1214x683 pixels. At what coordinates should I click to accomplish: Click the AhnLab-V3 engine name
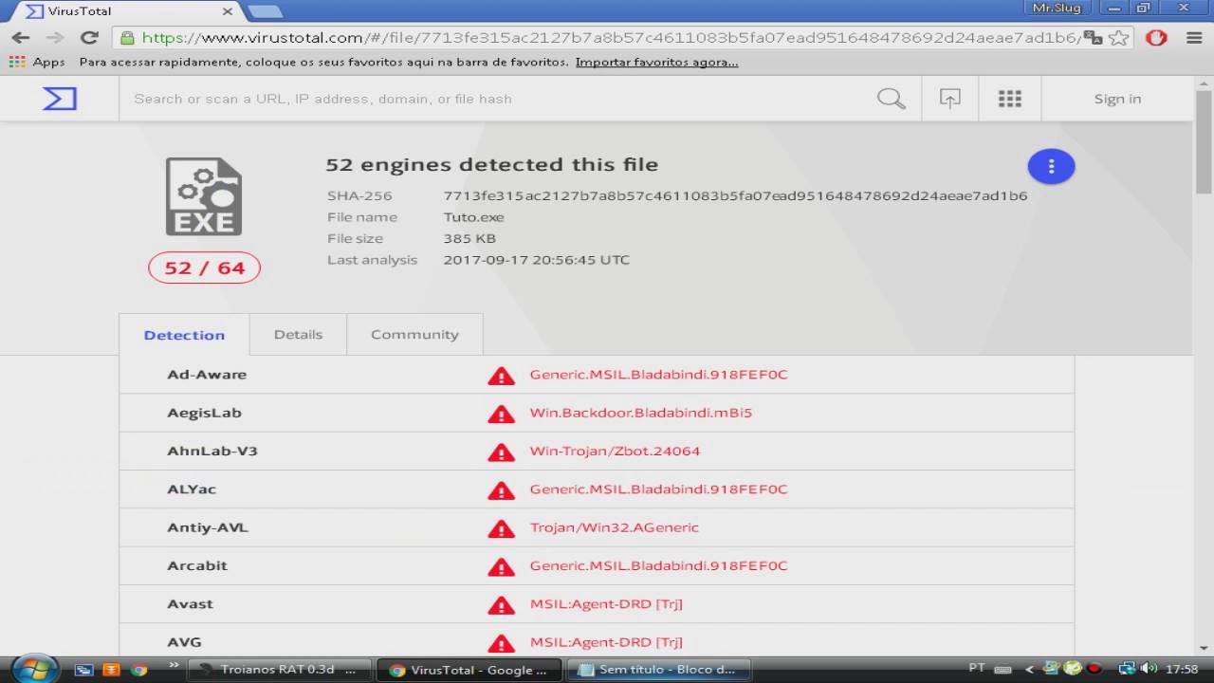(x=212, y=452)
